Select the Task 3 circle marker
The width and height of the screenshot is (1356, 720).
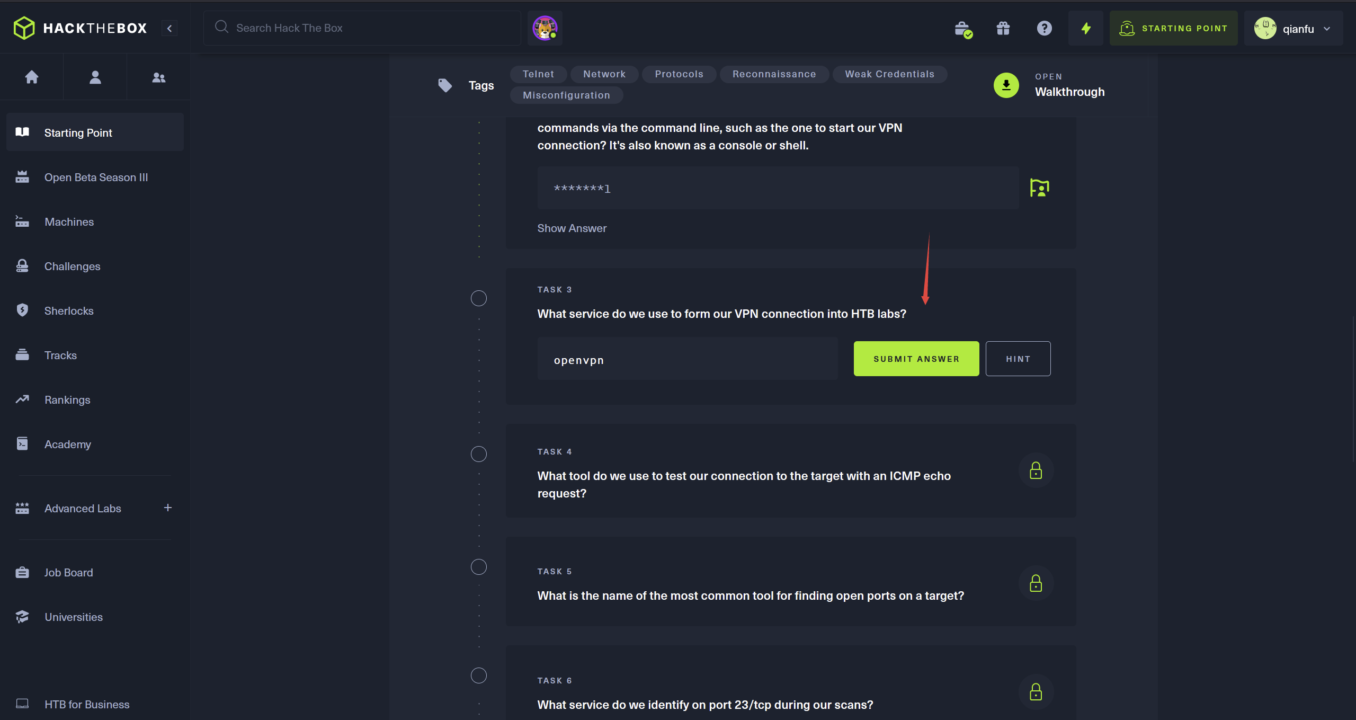[x=479, y=298]
